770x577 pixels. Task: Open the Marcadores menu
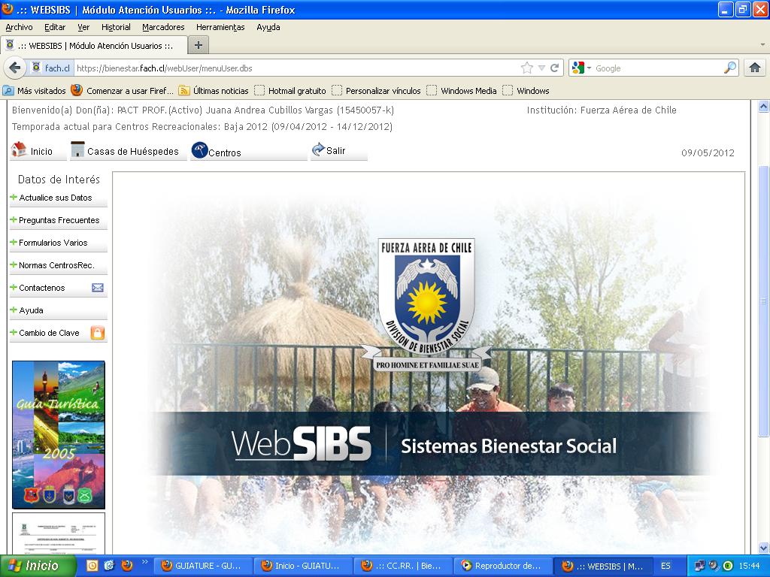(x=163, y=27)
